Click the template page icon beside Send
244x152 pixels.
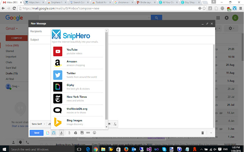click(x=48, y=133)
